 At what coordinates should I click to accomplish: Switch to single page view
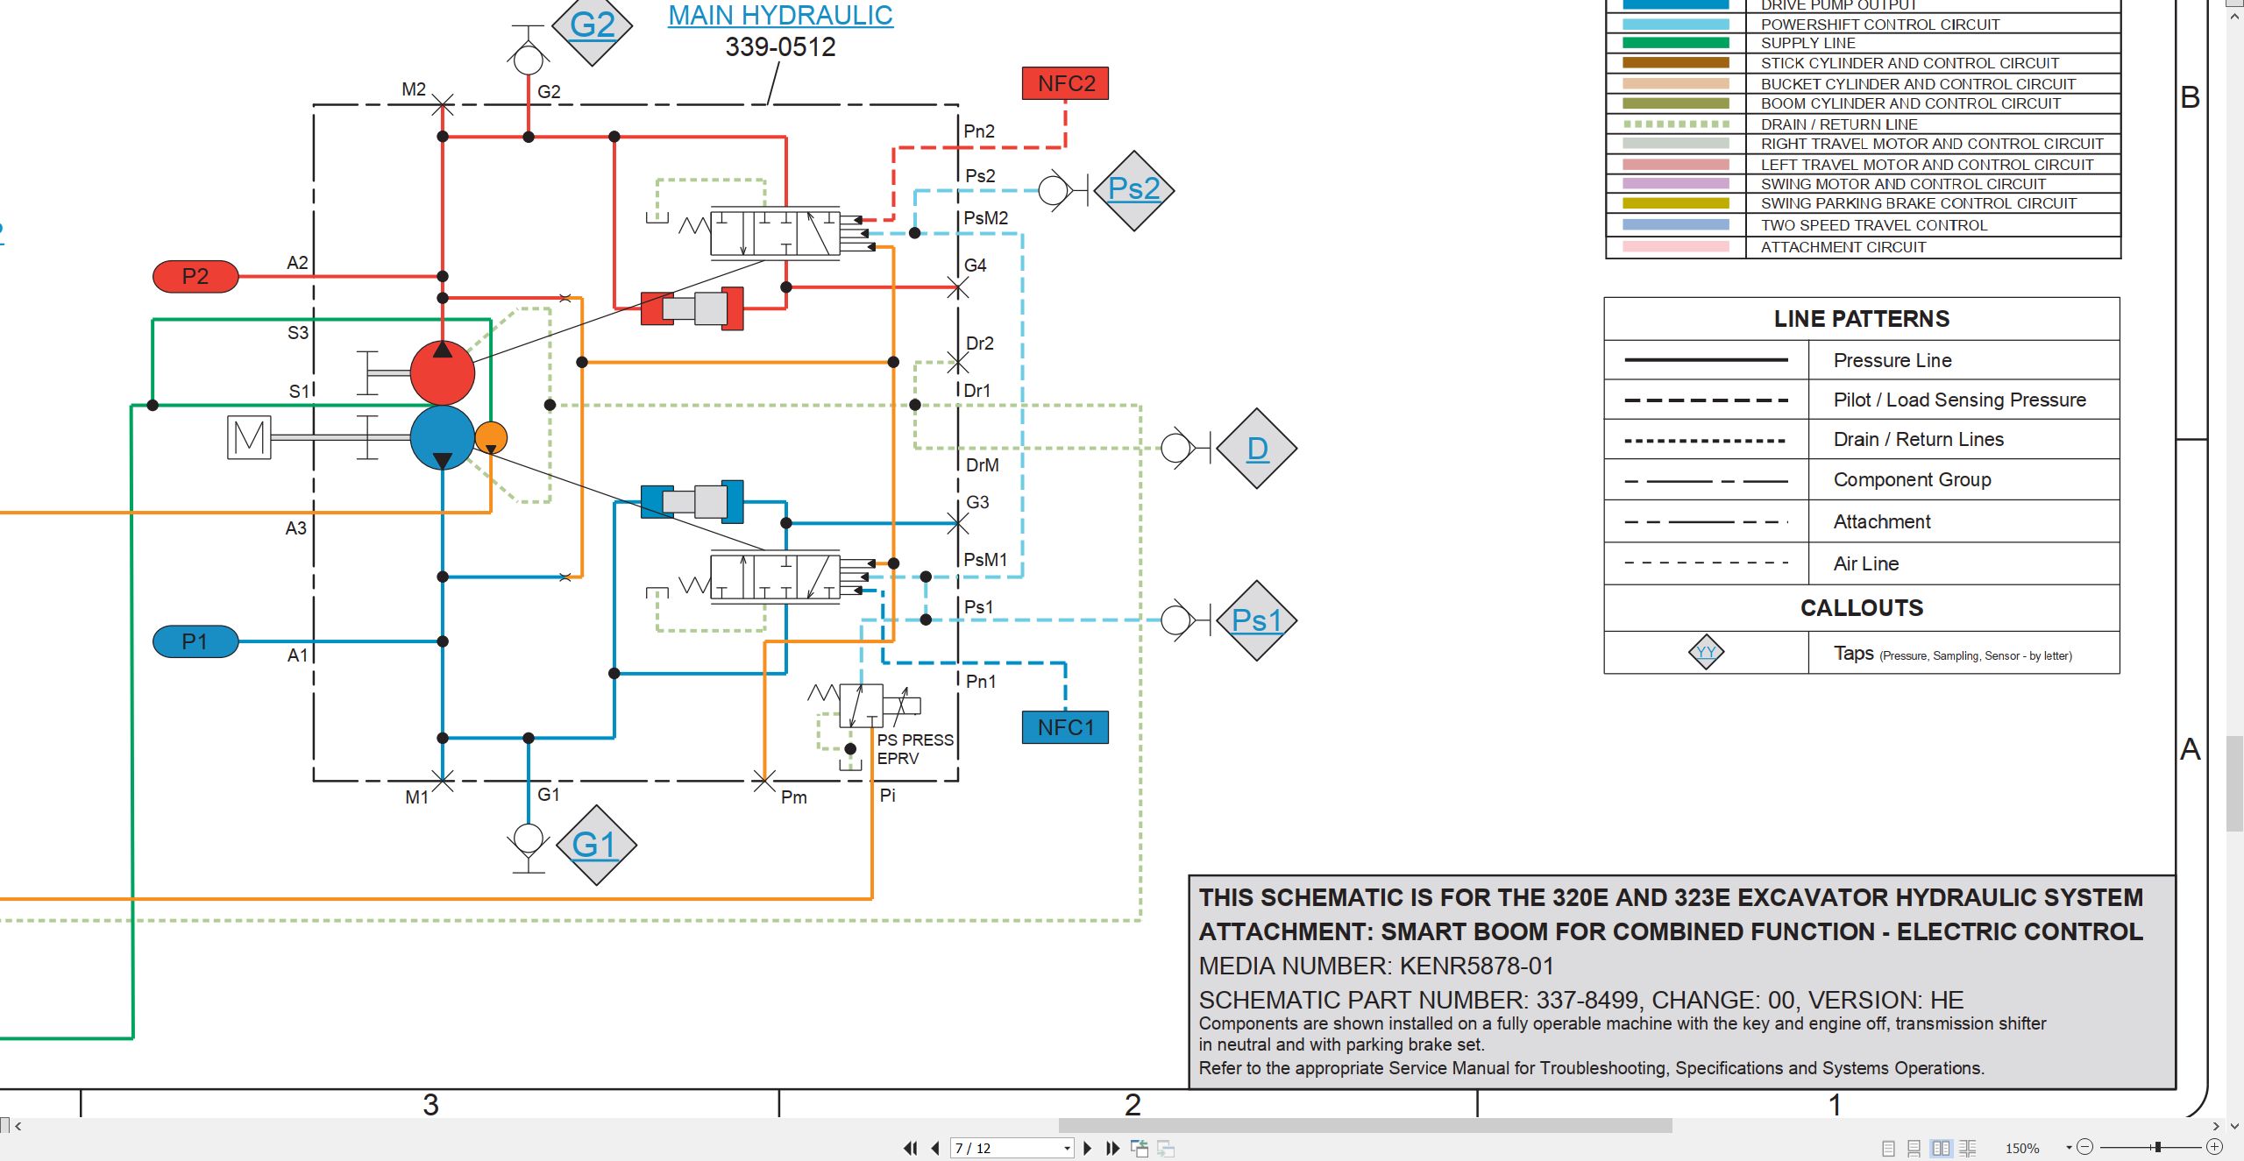tap(1888, 1148)
